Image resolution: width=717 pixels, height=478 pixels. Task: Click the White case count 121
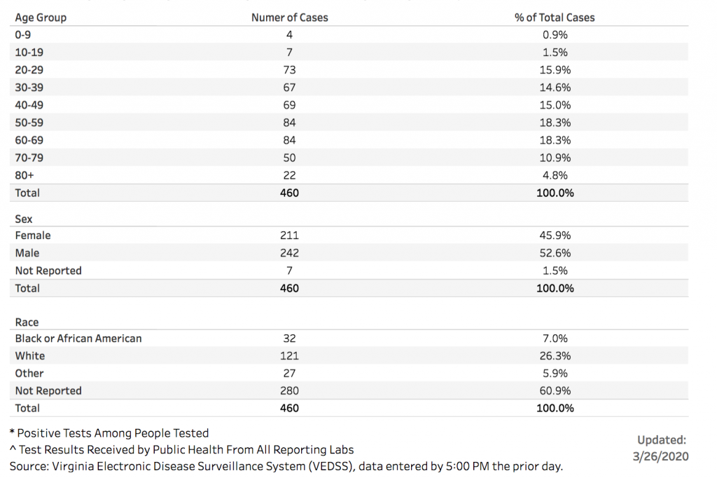pos(289,356)
